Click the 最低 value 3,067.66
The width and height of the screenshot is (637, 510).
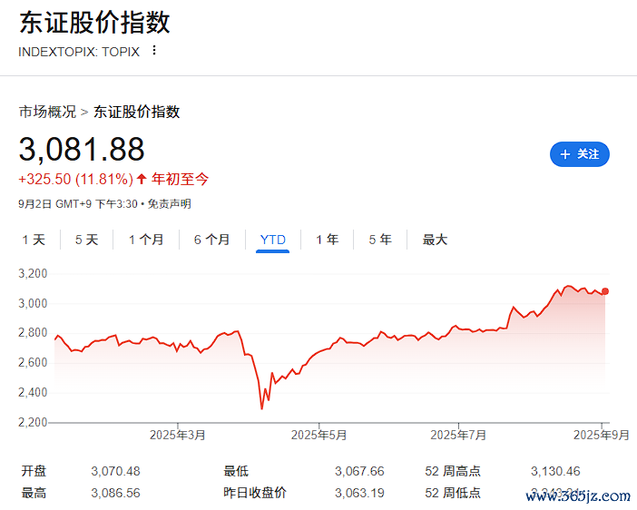tap(359, 471)
